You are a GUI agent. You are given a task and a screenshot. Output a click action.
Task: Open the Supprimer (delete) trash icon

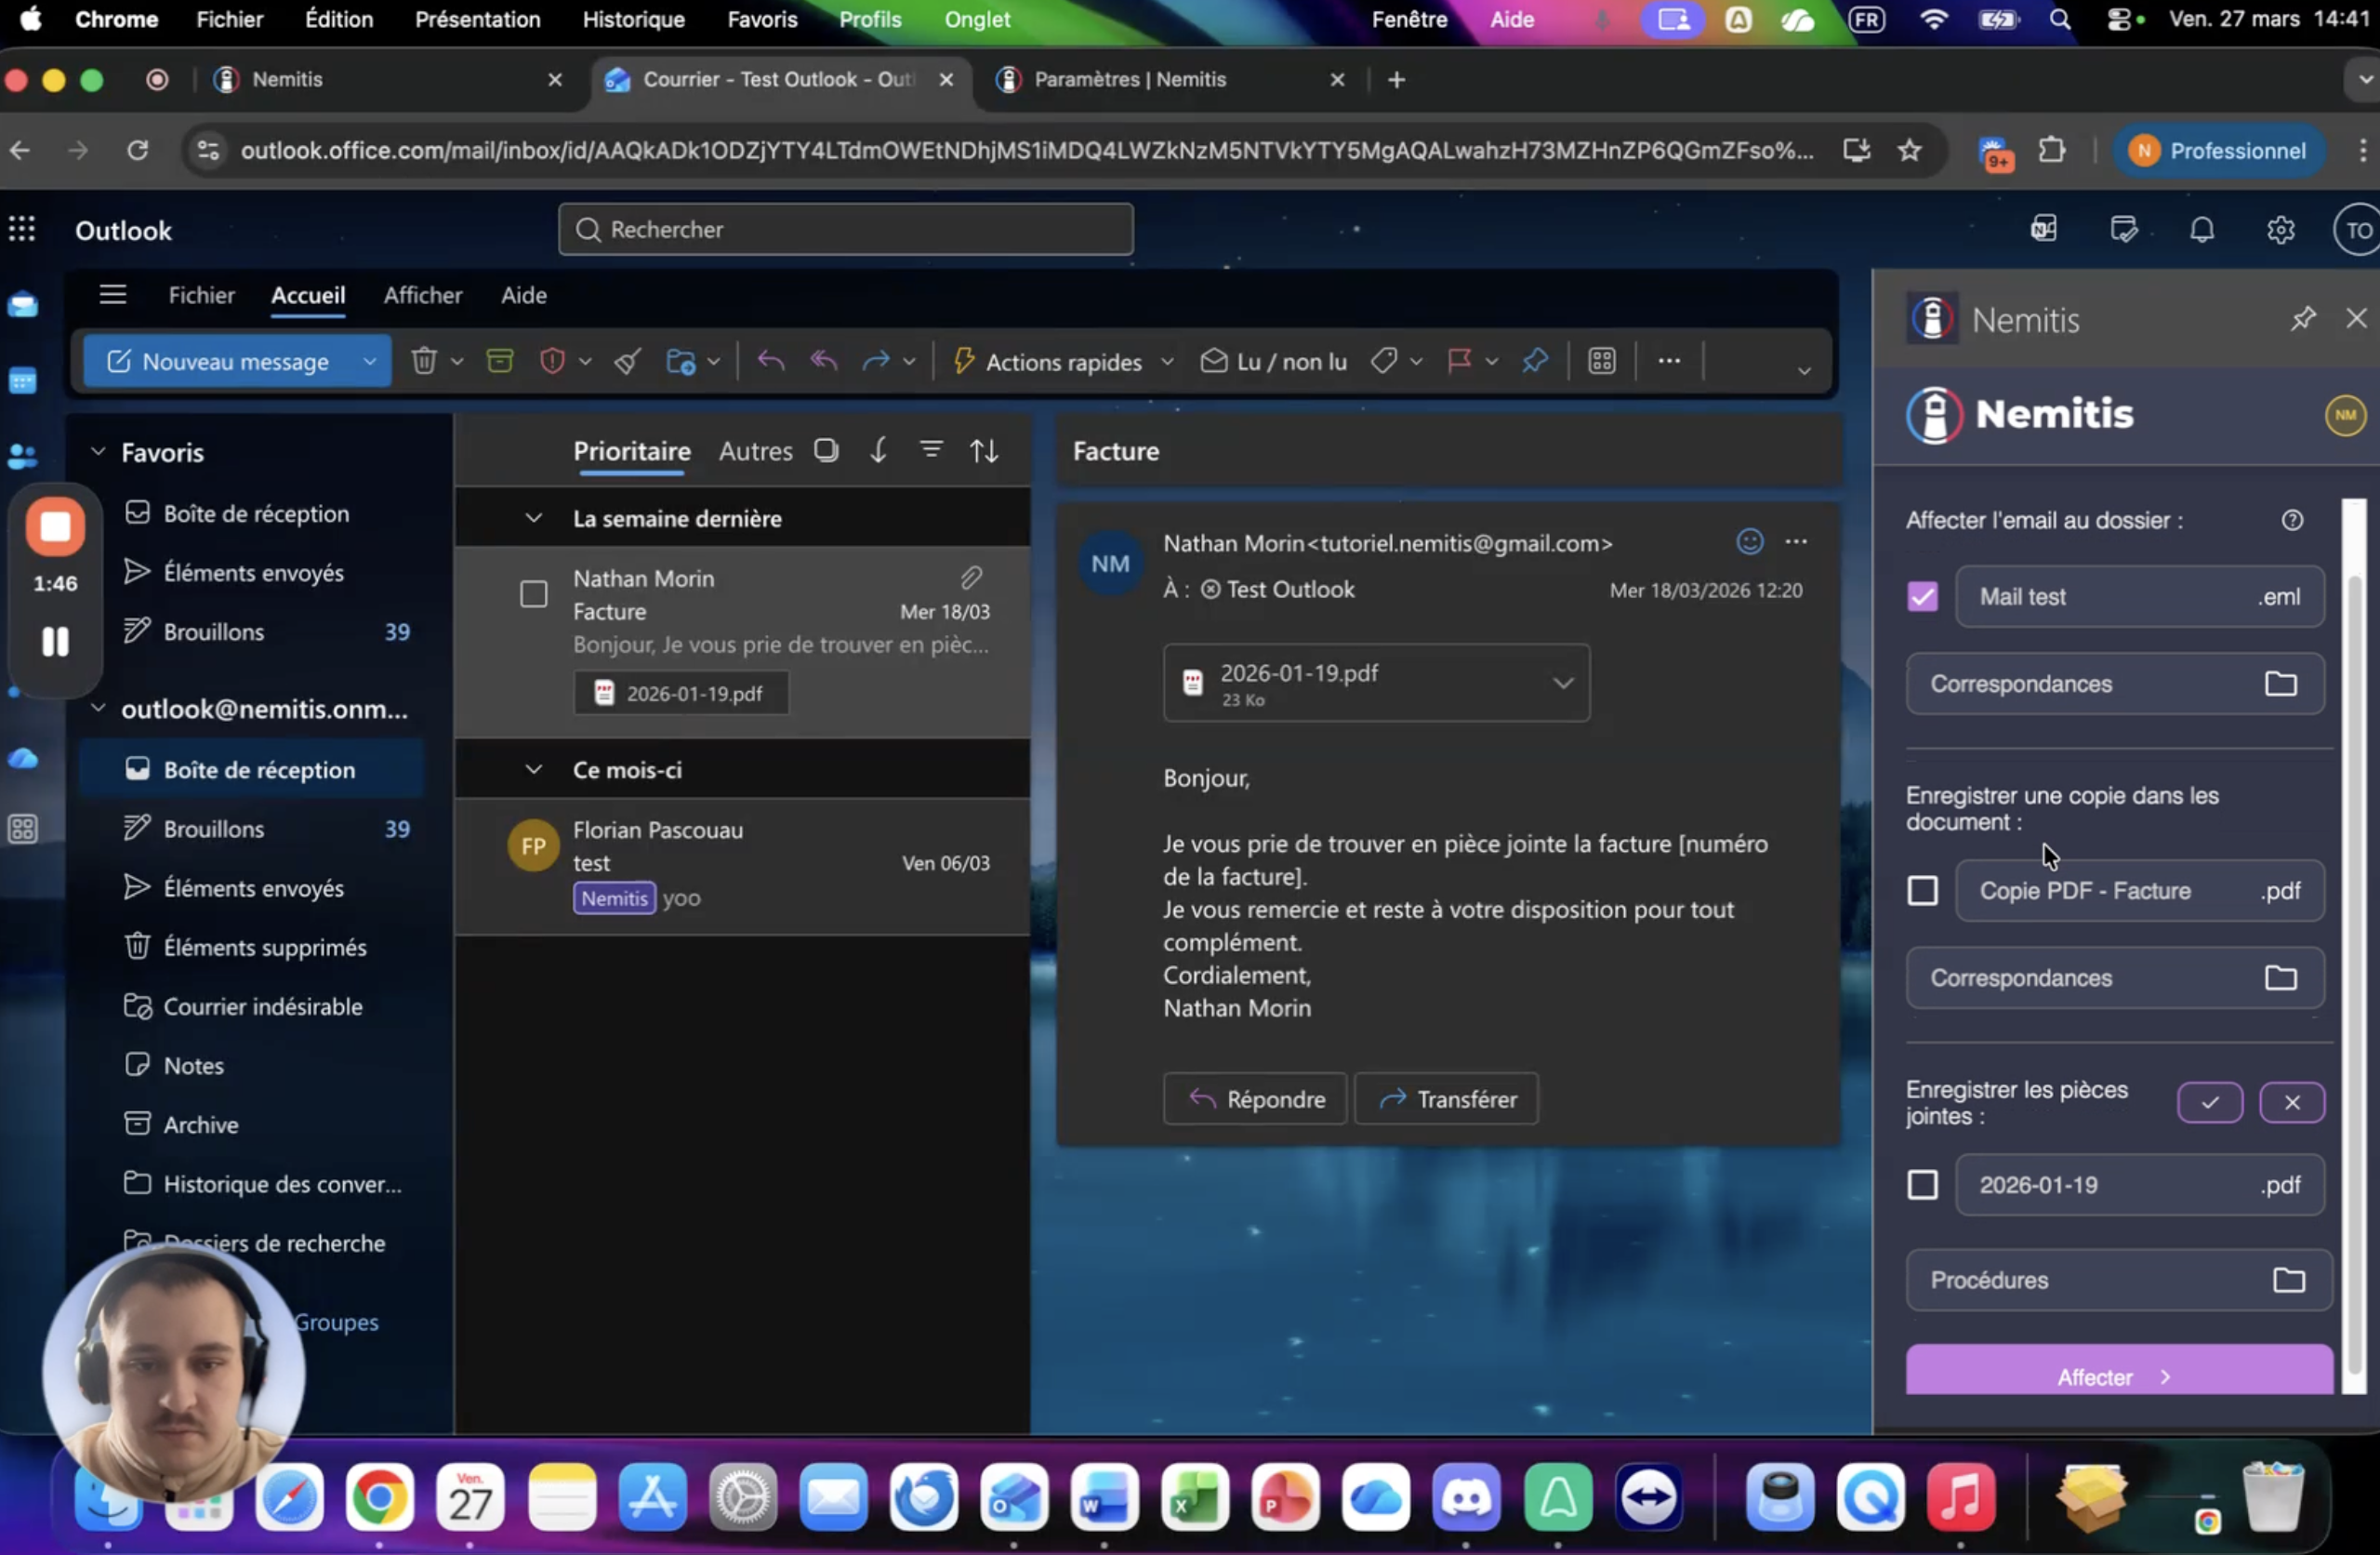[x=425, y=361]
